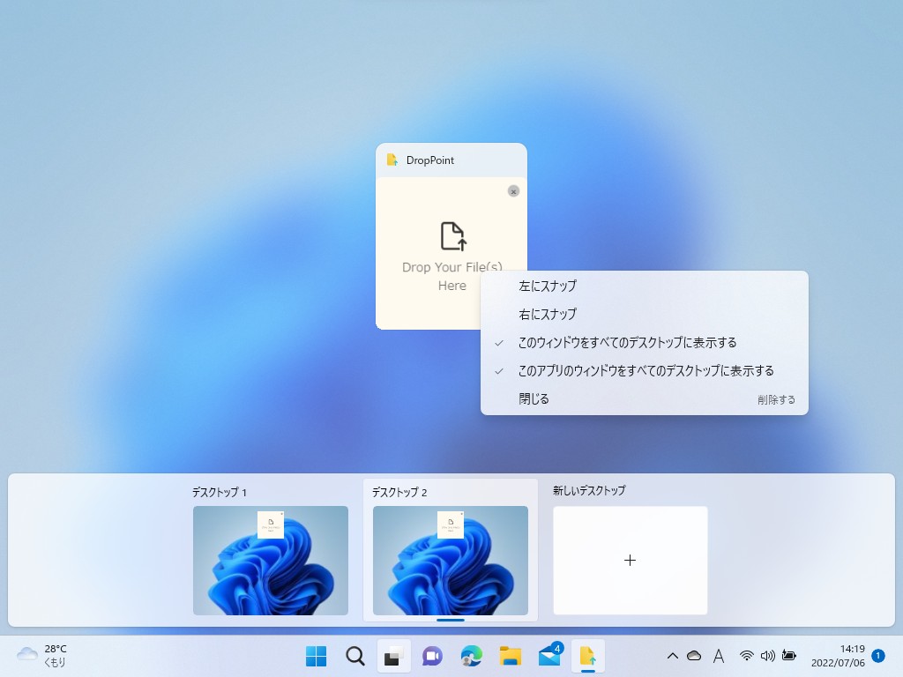
Task: Open File Explorer from the taskbar
Action: 511,656
